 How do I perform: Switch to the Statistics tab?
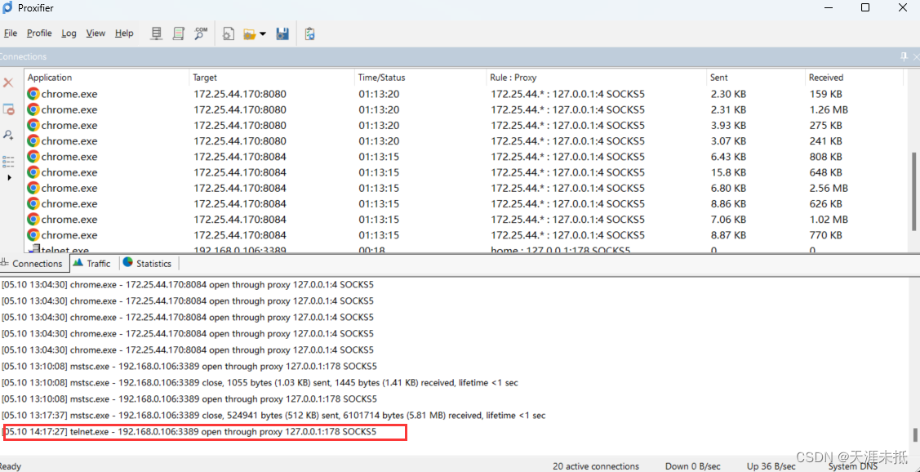click(147, 264)
